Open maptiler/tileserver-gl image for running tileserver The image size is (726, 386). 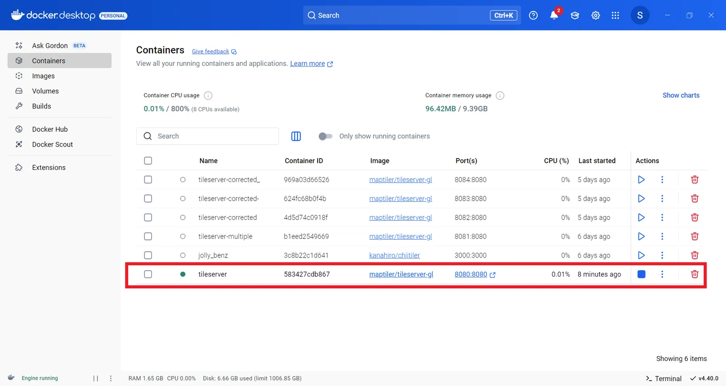(401, 274)
